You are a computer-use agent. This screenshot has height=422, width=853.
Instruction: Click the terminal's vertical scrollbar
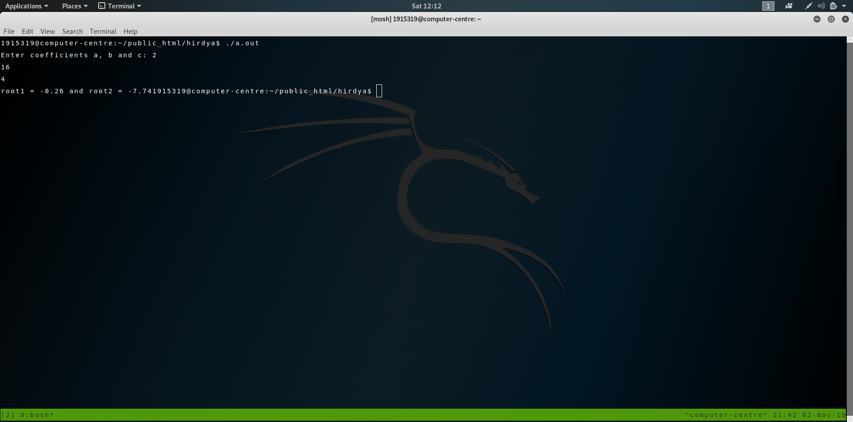tap(849, 228)
